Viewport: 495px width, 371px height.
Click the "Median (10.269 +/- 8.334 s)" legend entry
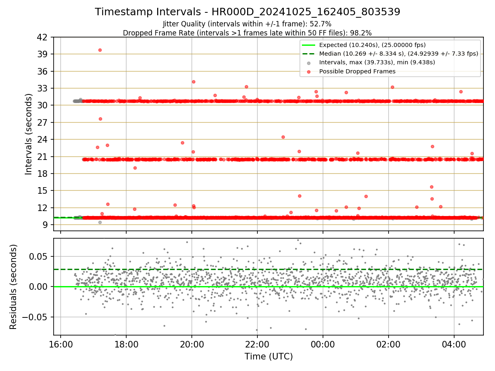(398, 54)
